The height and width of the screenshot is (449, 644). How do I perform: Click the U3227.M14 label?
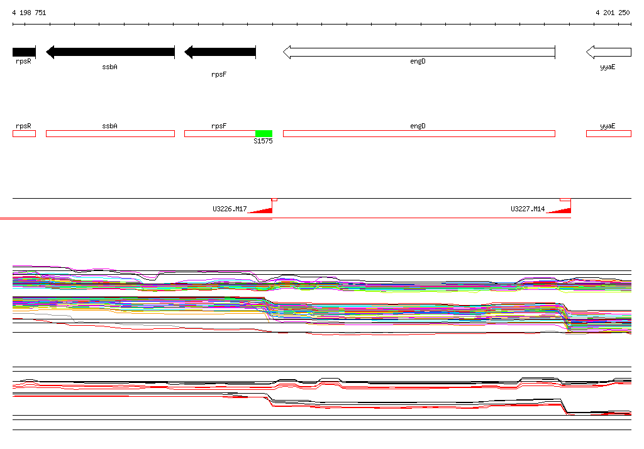(x=528, y=209)
